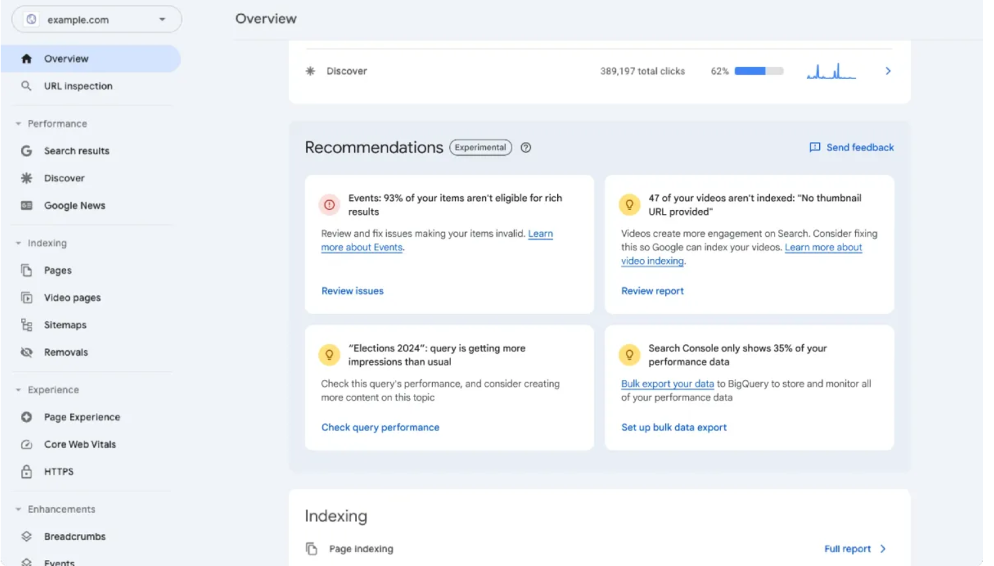994x566 pixels.
Task: Click the HTTPS padlock icon in sidebar
Action: click(x=26, y=472)
